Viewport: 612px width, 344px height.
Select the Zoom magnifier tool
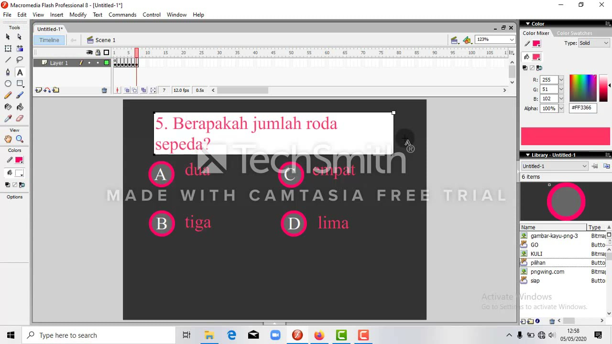[20, 139]
